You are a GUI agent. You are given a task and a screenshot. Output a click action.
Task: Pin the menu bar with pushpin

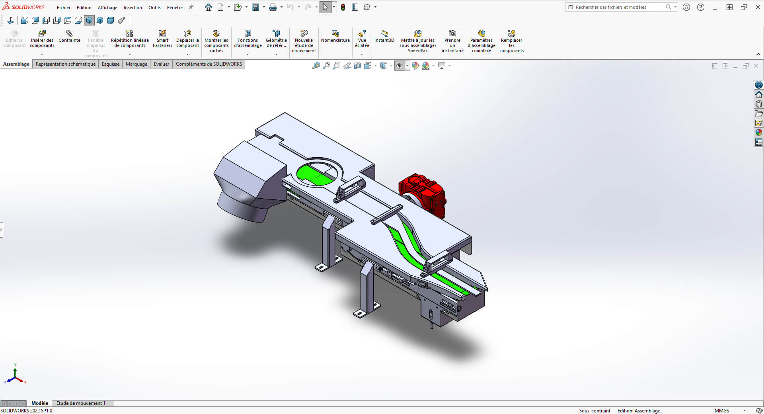coord(191,7)
